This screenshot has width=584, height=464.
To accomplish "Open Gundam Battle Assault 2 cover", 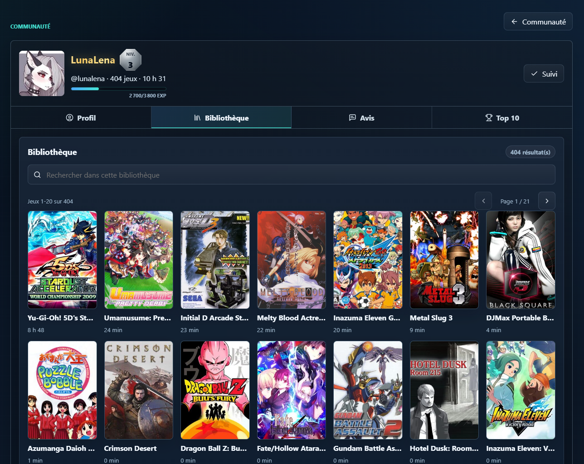I will click(x=368, y=390).
